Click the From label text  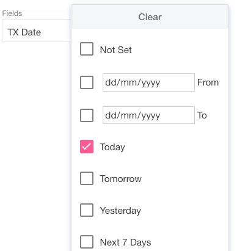[x=208, y=82]
